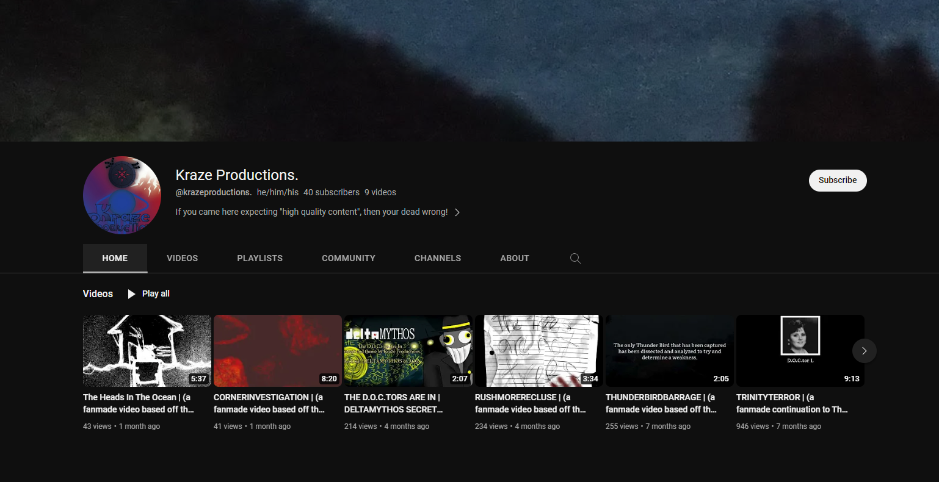939x482 pixels.
Task: Click the 9:13 duration badge
Action: pos(852,379)
